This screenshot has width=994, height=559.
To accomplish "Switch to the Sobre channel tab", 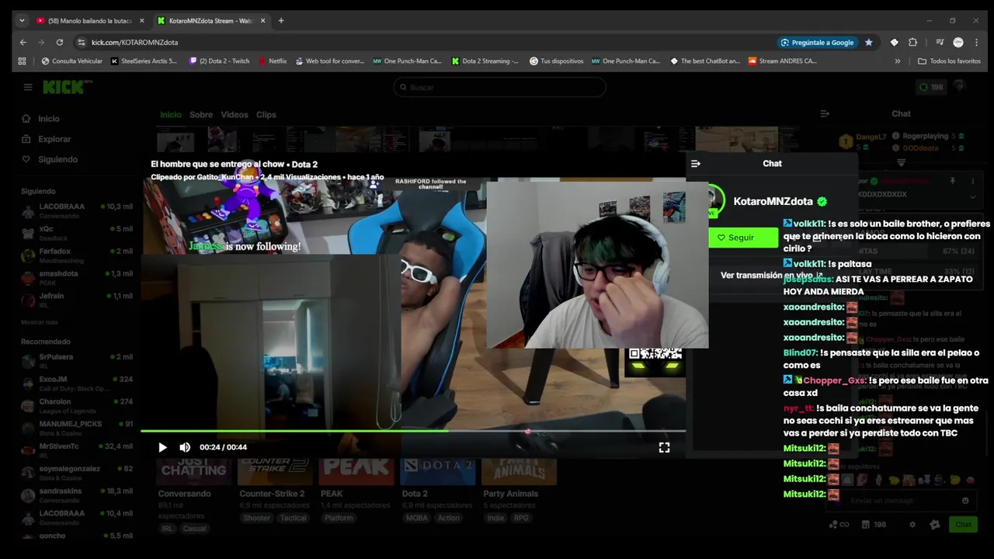I will click(201, 115).
